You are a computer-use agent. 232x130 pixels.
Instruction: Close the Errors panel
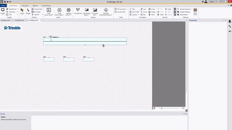point(186,114)
